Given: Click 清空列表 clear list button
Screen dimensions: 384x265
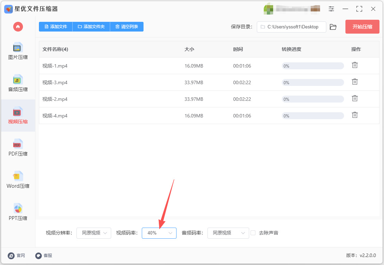Looking at the screenshot, I should click(x=127, y=27).
